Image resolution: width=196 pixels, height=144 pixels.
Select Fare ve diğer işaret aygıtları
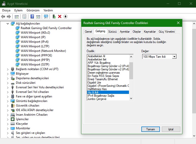(x=34, y=96)
